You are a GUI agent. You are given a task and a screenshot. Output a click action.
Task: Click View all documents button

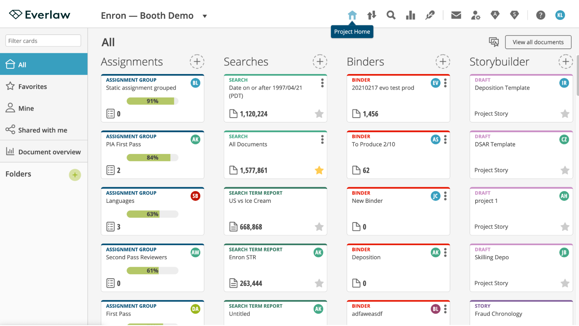tap(538, 42)
